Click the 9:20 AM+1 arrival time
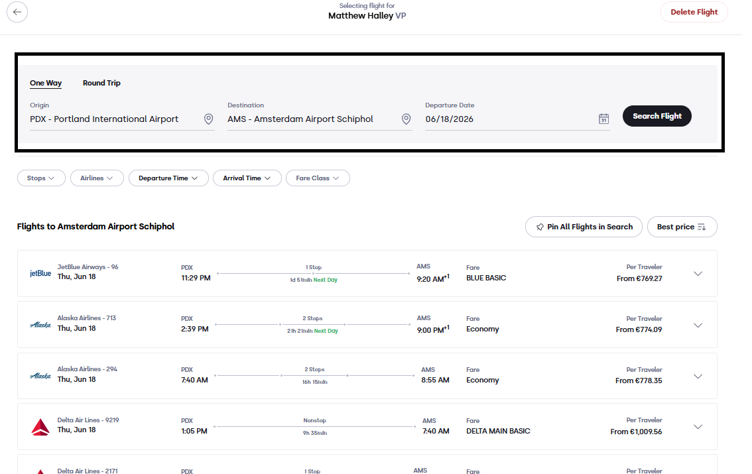752x474 pixels. coord(433,278)
